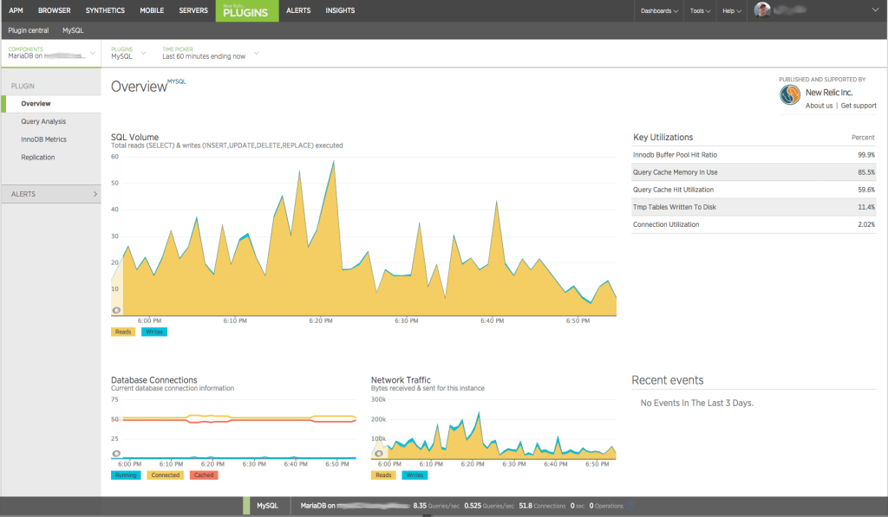Viewport: 888px width, 517px height.
Task: Expand the user account menu chevron
Action: click(x=875, y=10)
